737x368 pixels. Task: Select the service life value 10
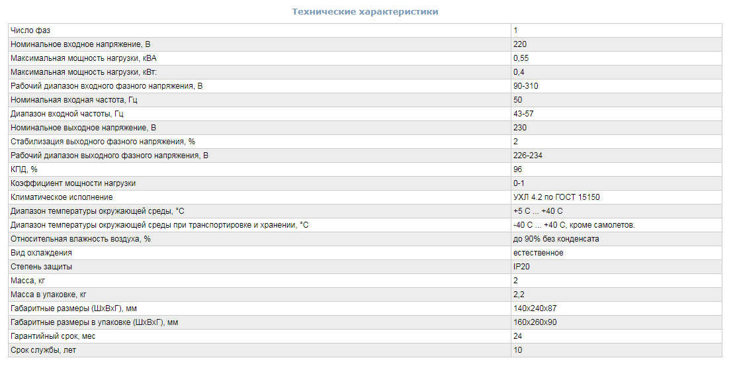pos(517,350)
